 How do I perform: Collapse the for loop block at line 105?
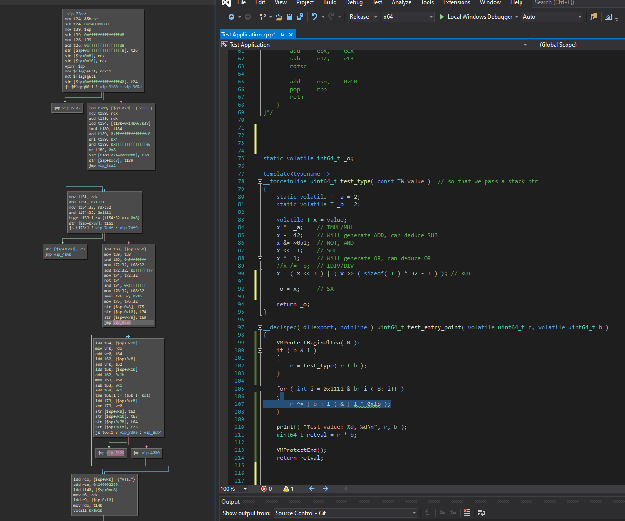click(260, 389)
